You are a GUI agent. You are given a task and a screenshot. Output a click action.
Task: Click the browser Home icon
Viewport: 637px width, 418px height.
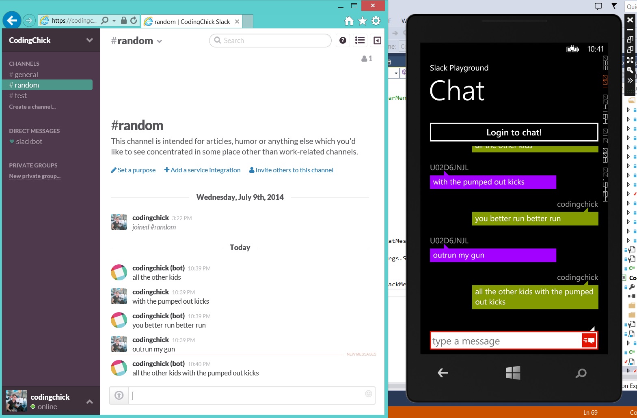click(x=349, y=21)
